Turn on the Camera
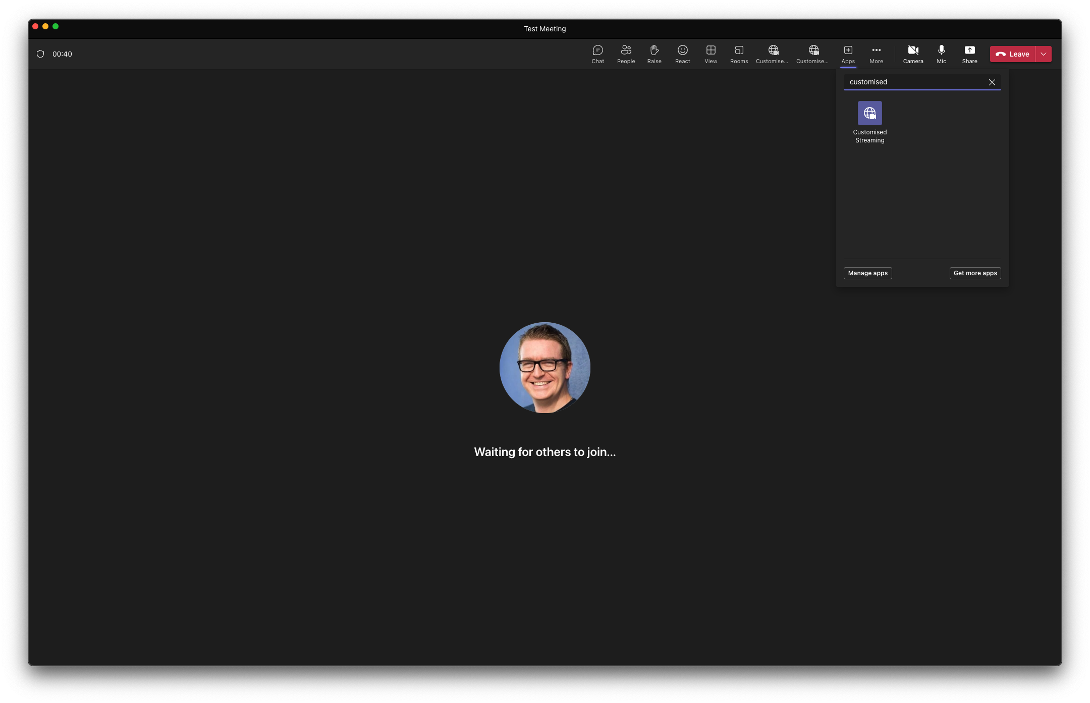 (x=913, y=54)
